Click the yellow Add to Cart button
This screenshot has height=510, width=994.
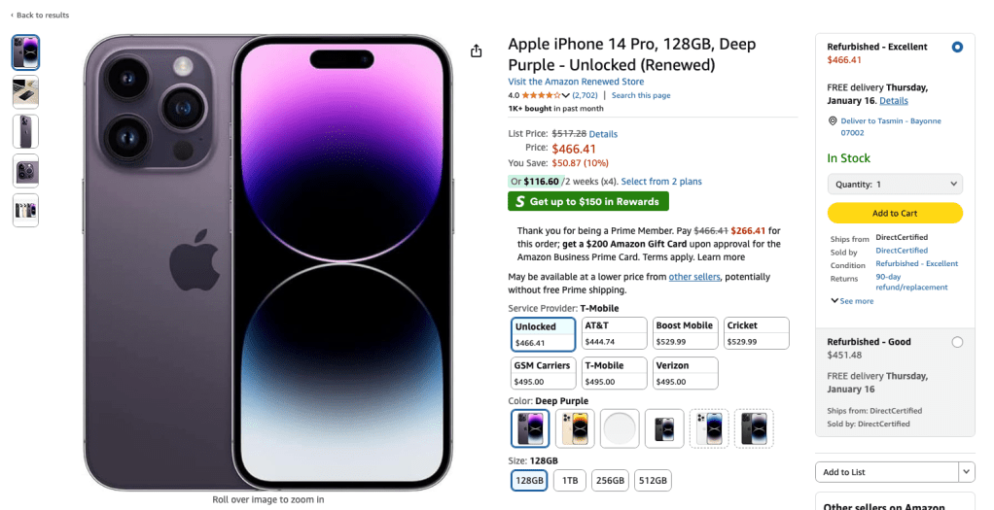(x=895, y=214)
